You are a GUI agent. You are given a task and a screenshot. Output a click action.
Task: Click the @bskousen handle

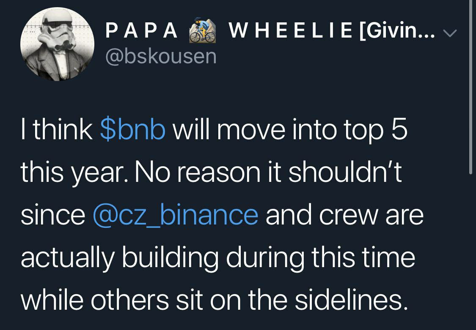click(x=161, y=56)
